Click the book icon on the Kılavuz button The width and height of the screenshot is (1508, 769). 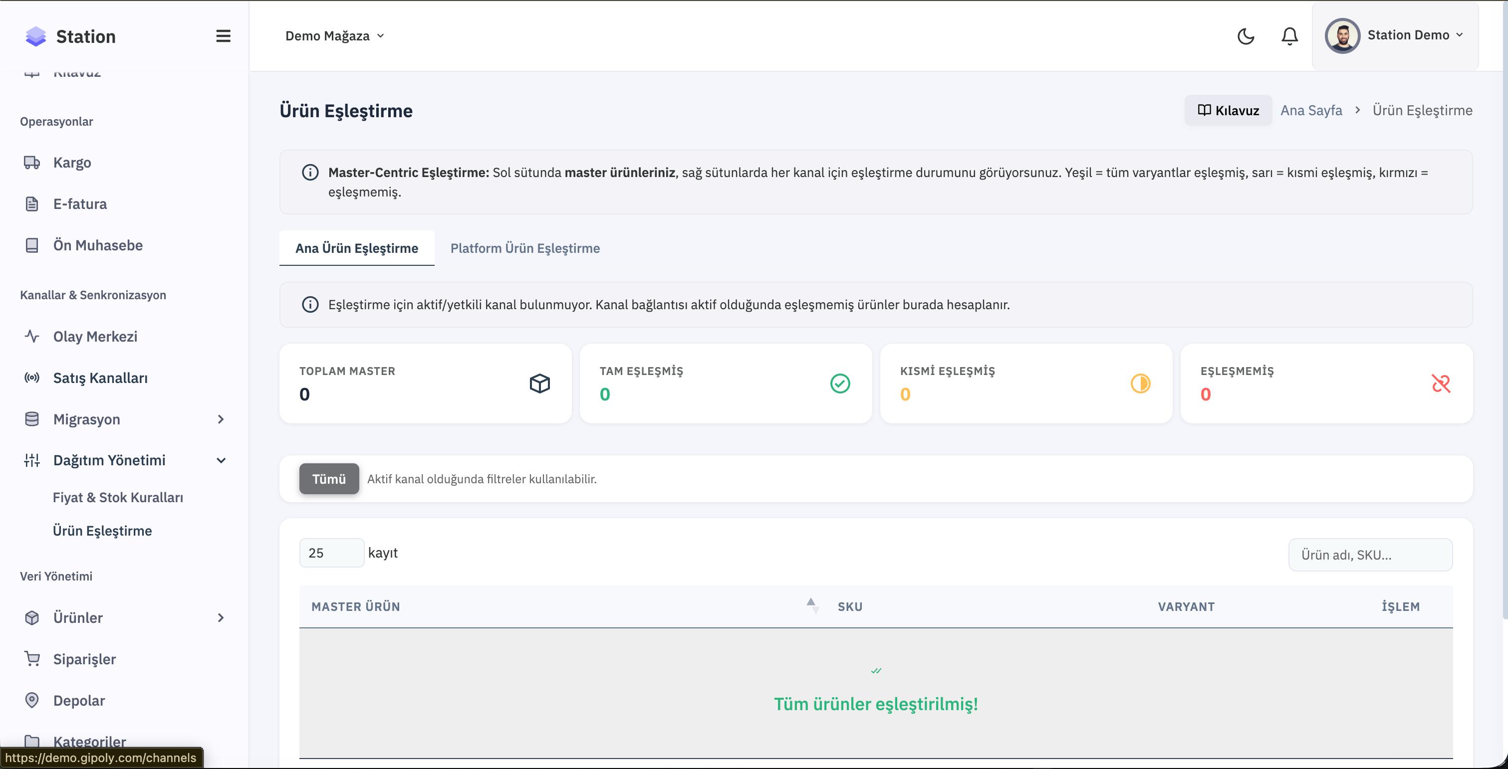point(1204,110)
